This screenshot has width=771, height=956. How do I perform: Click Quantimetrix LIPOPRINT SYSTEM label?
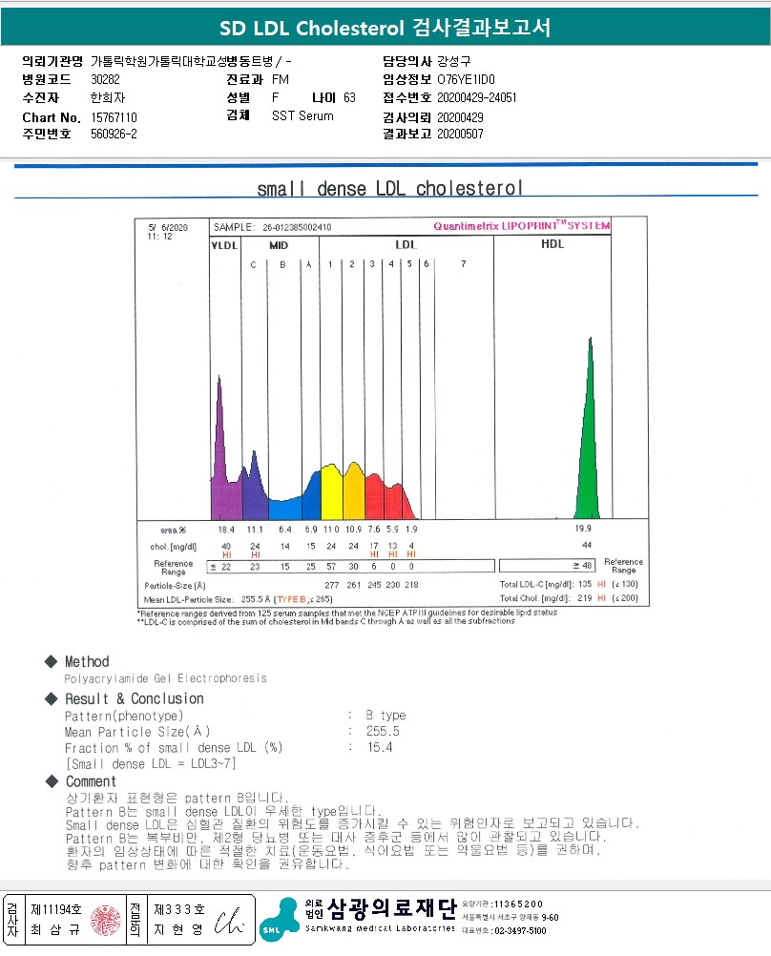[522, 225]
